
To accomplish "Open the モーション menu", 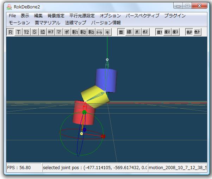I will (x=19, y=23).
